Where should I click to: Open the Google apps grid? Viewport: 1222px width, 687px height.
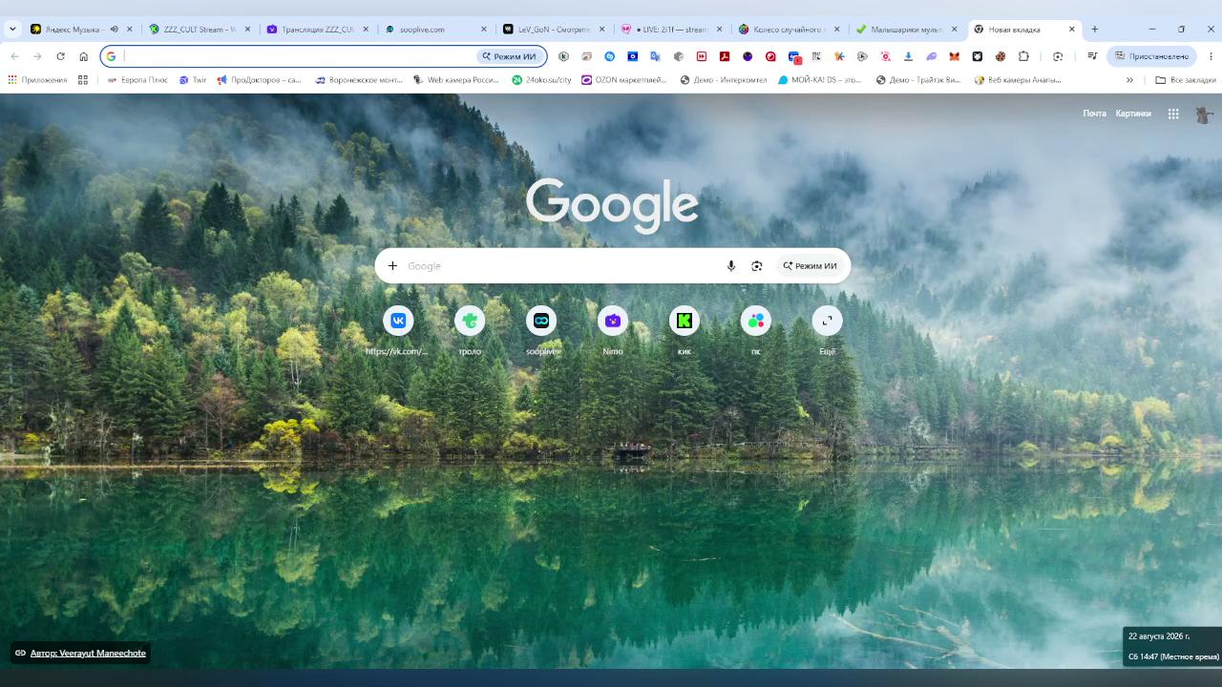tap(1173, 114)
